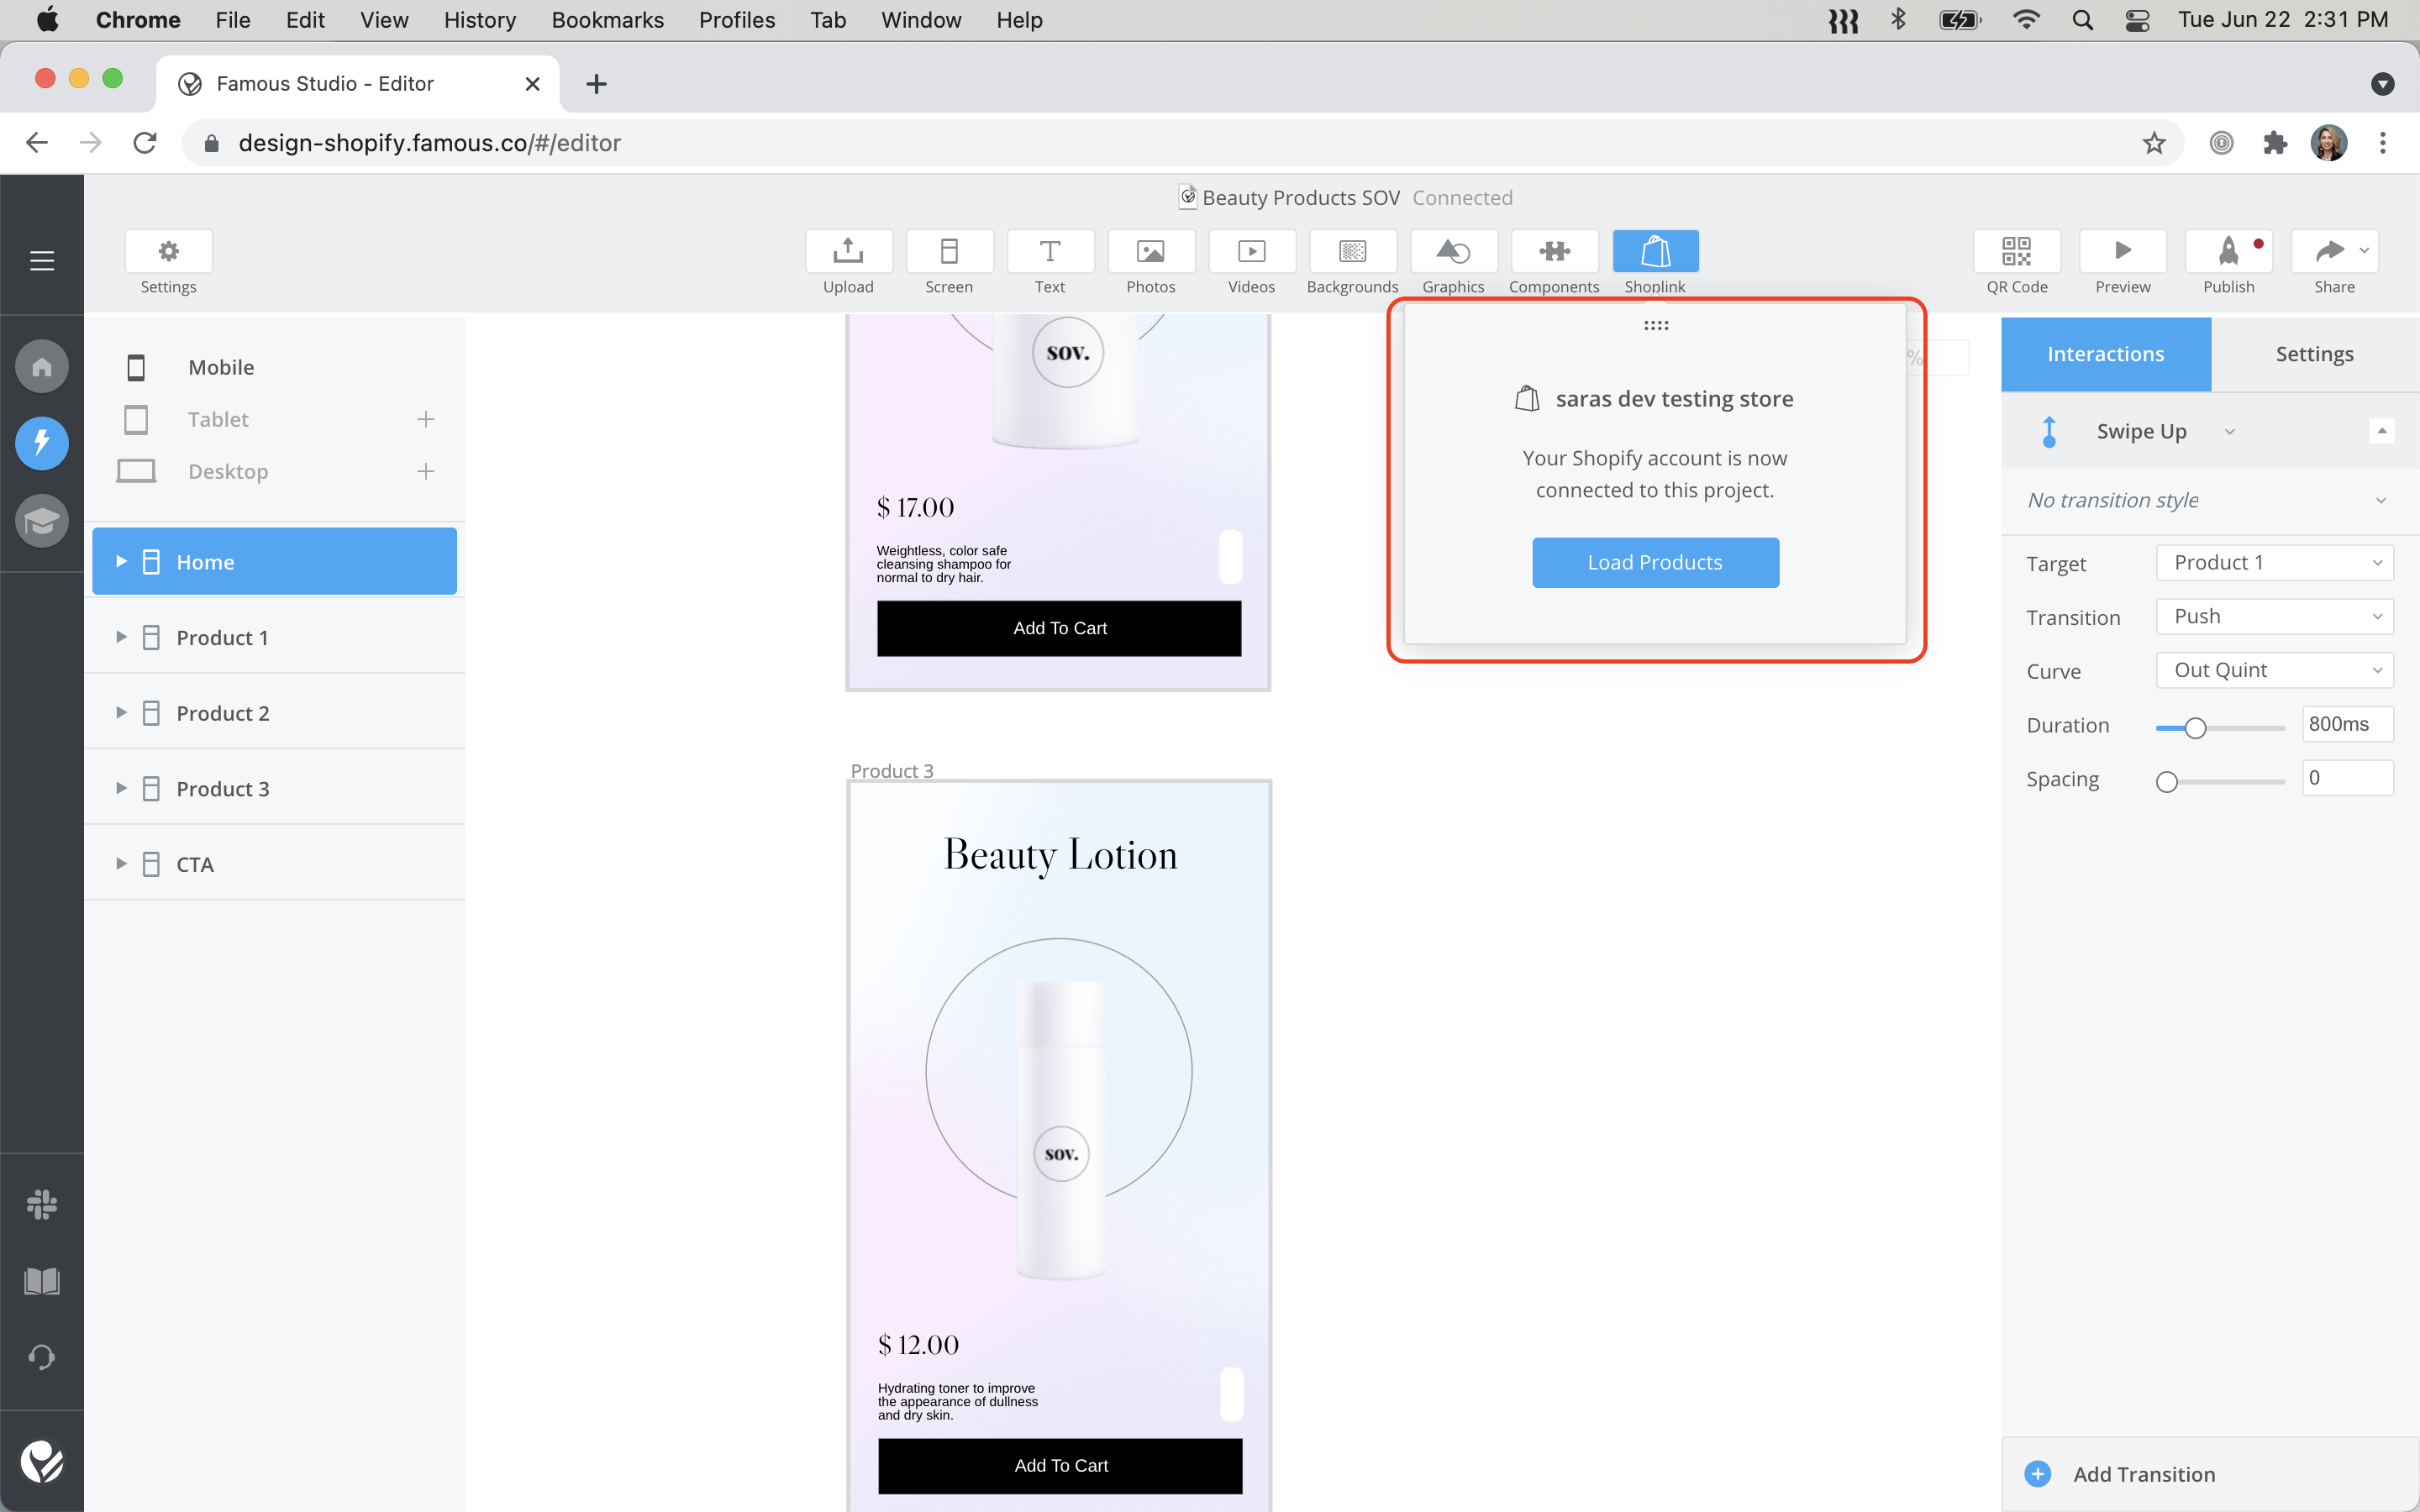Screen dimensions: 2420x1512
Task: Open the Graphics shapes tool
Action: [1453, 251]
